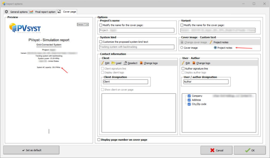Open Project notes pencil icon editor

(211, 42)
